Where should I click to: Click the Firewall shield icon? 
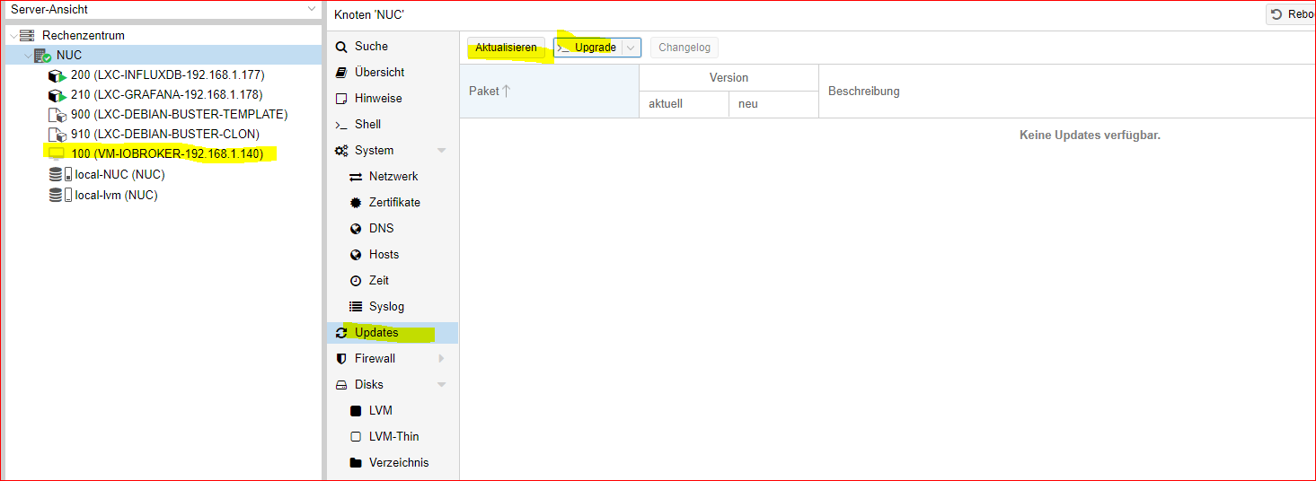(x=341, y=359)
